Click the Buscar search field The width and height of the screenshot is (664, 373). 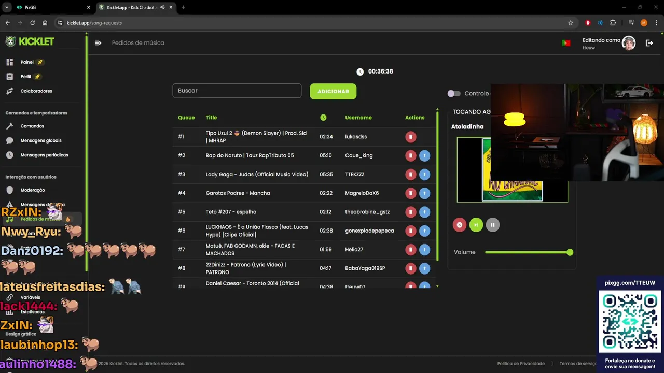click(237, 91)
